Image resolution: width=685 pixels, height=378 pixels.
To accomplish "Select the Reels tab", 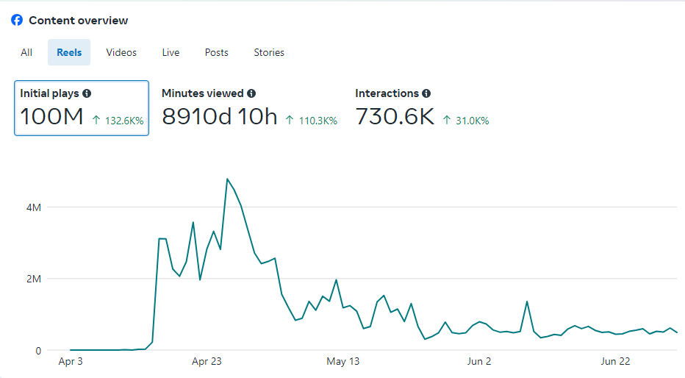I will pos(69,52).
